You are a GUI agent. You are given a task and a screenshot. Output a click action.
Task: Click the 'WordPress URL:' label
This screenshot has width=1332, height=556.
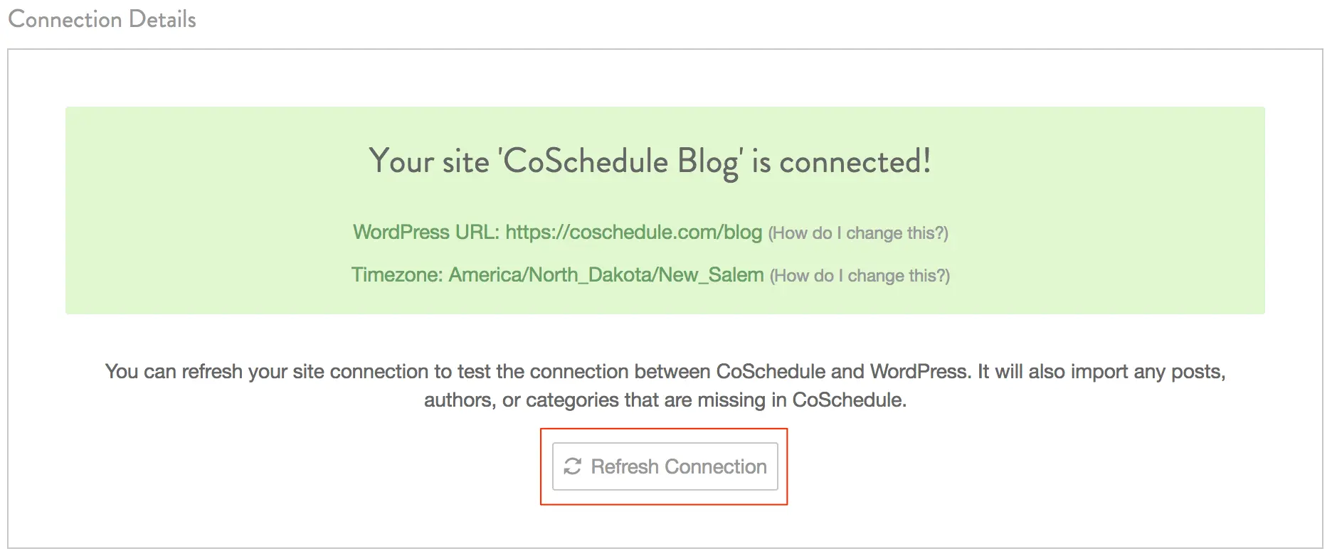[426, 232]
